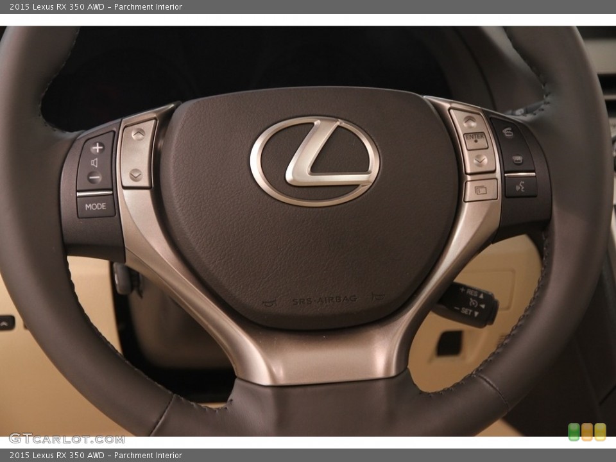The image size is (616, 462).
Task: Tap the phone hang-up button
Action: coord(517,159)
